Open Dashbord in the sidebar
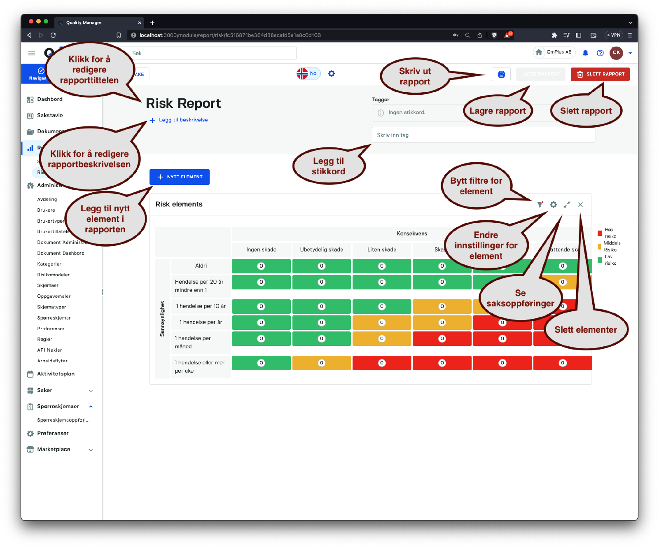Screen dimensions: 659x548 50,99
